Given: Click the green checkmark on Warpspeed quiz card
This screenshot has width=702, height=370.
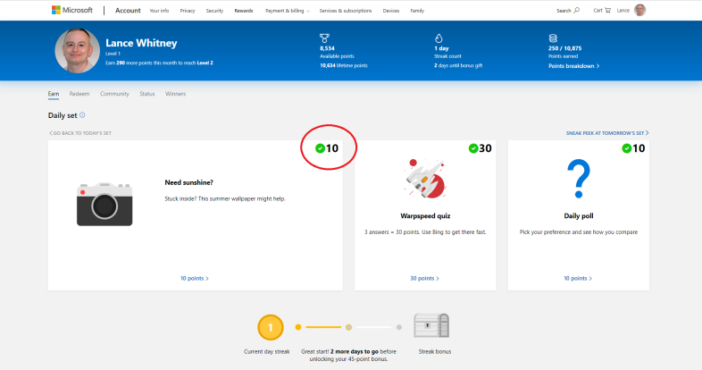Looking at the screenshot, I should point(473,148).
